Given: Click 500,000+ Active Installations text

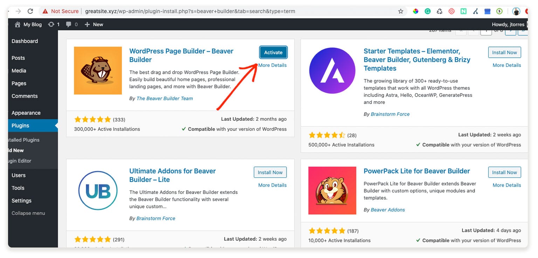Looking at the screenshot, I should [x=341, y=145].
